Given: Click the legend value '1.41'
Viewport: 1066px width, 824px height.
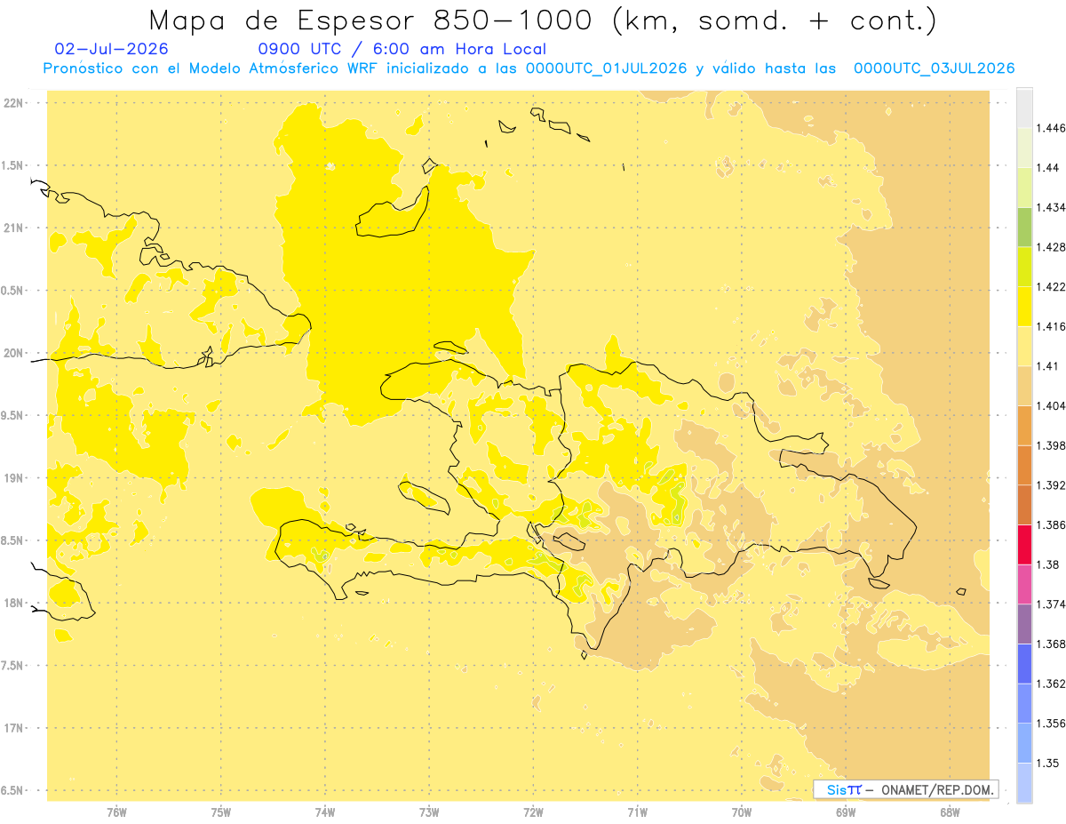Looking at the screenshot, I should 1048,366.
